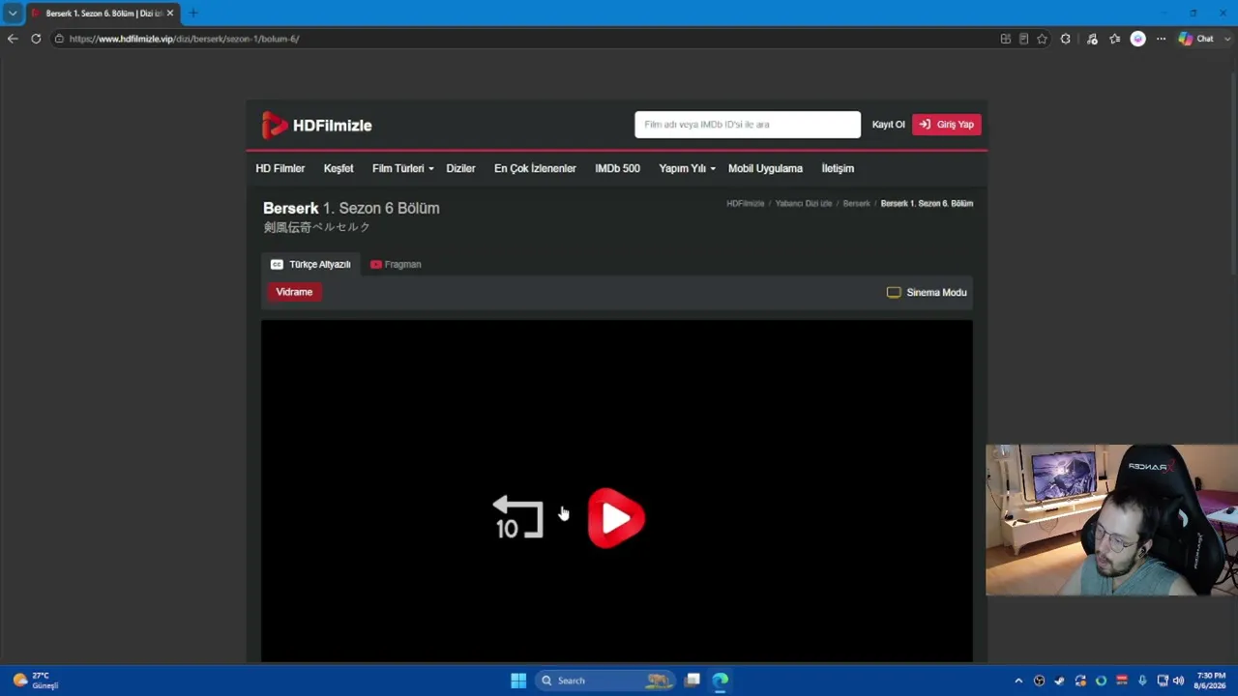The image size is (1238, 696).
Task: Expand the Film Türleri dropdown
Action: (x=402, y=168)
